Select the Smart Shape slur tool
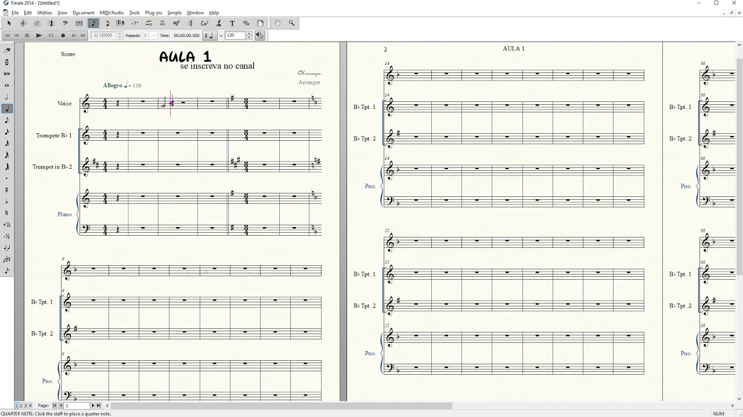The image size is (743, 417). (149, 23)
